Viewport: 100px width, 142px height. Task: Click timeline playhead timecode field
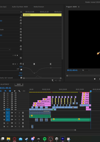pos(5,88)
